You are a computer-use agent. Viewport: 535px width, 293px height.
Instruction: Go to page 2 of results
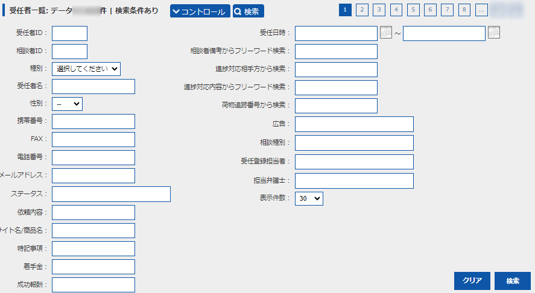click(x=362, y=10)
